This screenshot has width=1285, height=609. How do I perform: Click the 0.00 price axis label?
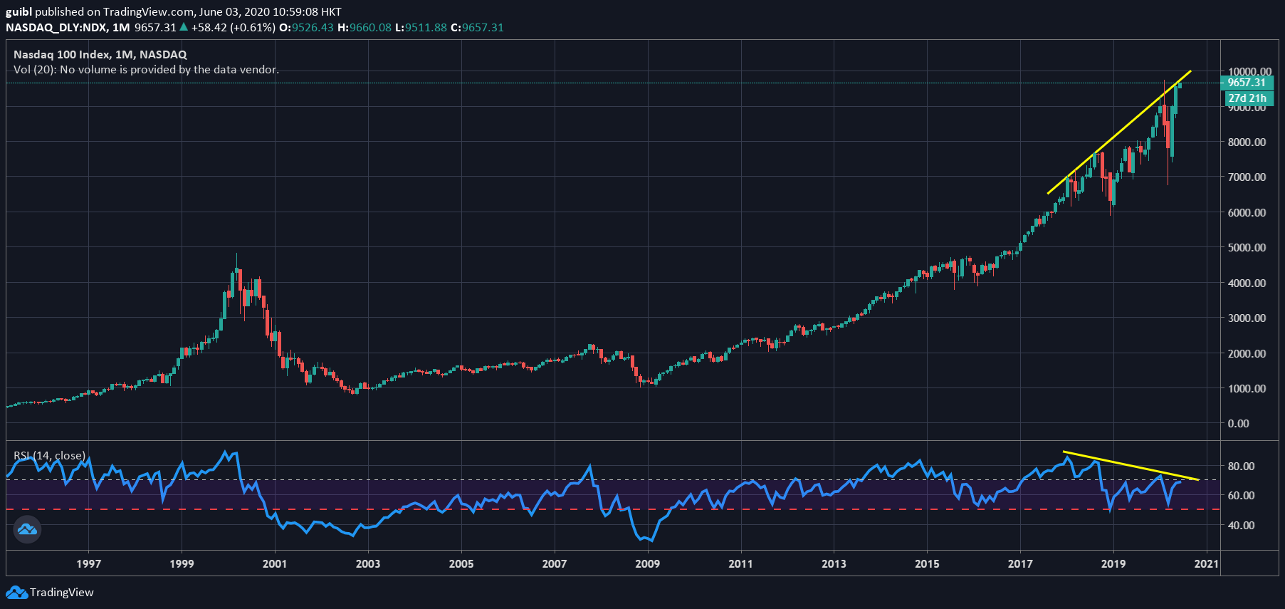point(1239,423)
